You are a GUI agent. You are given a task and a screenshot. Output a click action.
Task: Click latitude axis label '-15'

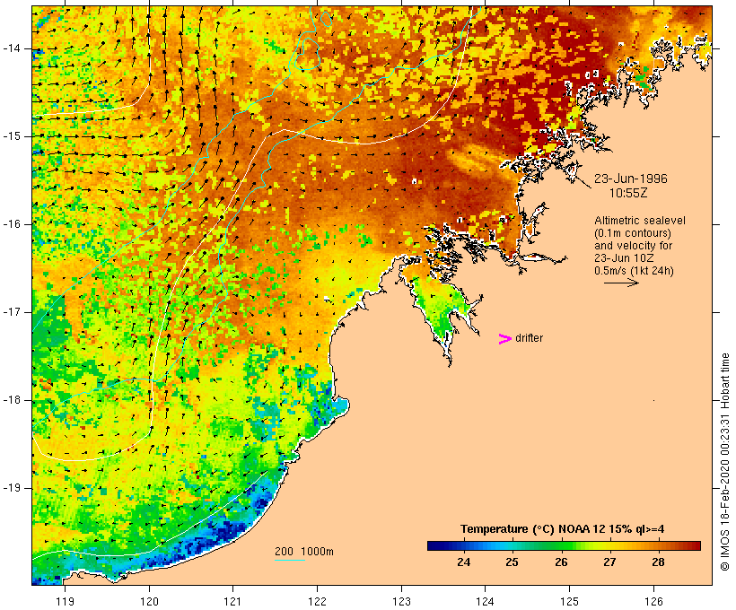(11, 136)
